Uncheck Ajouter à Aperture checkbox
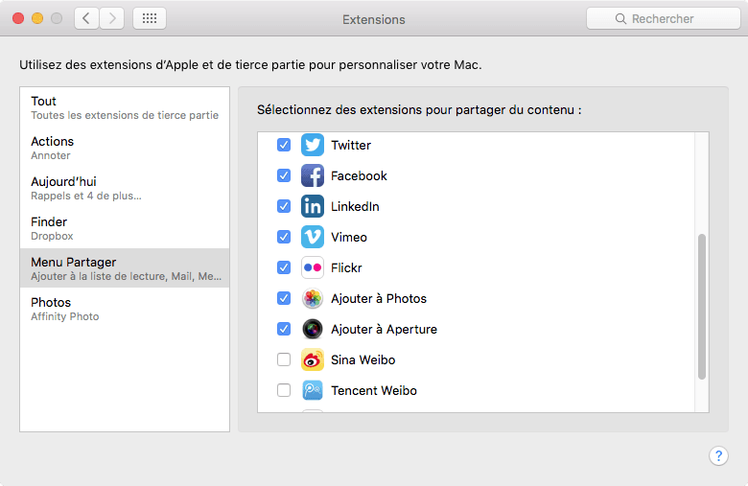The height and width of the screenshot is (486, 748). 284,329
